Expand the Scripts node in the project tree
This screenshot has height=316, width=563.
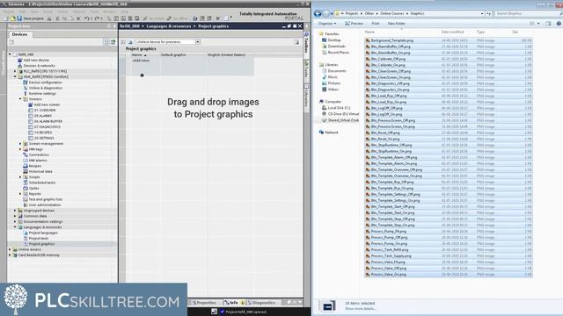(x=20, y=177)
